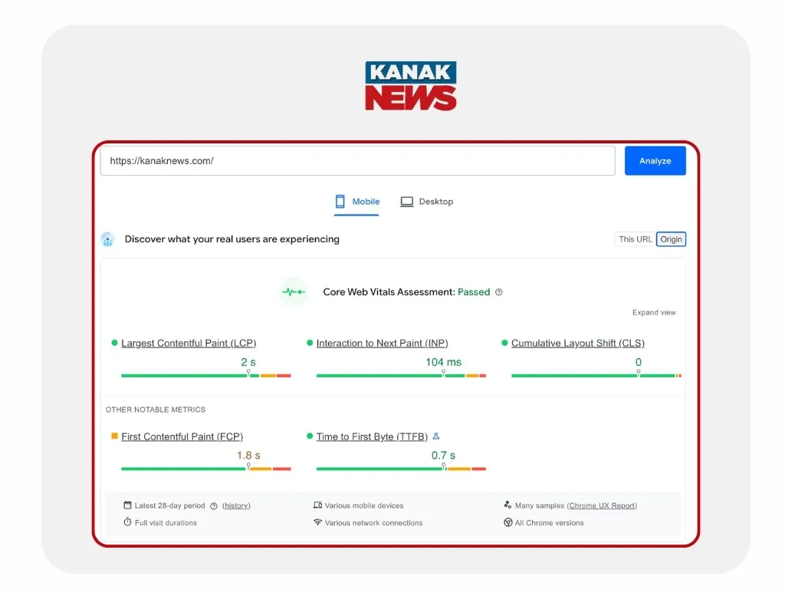This screenshot has height=589, width=785.
Task: Click the desktop monitor icon
Action: click(407, 202)
